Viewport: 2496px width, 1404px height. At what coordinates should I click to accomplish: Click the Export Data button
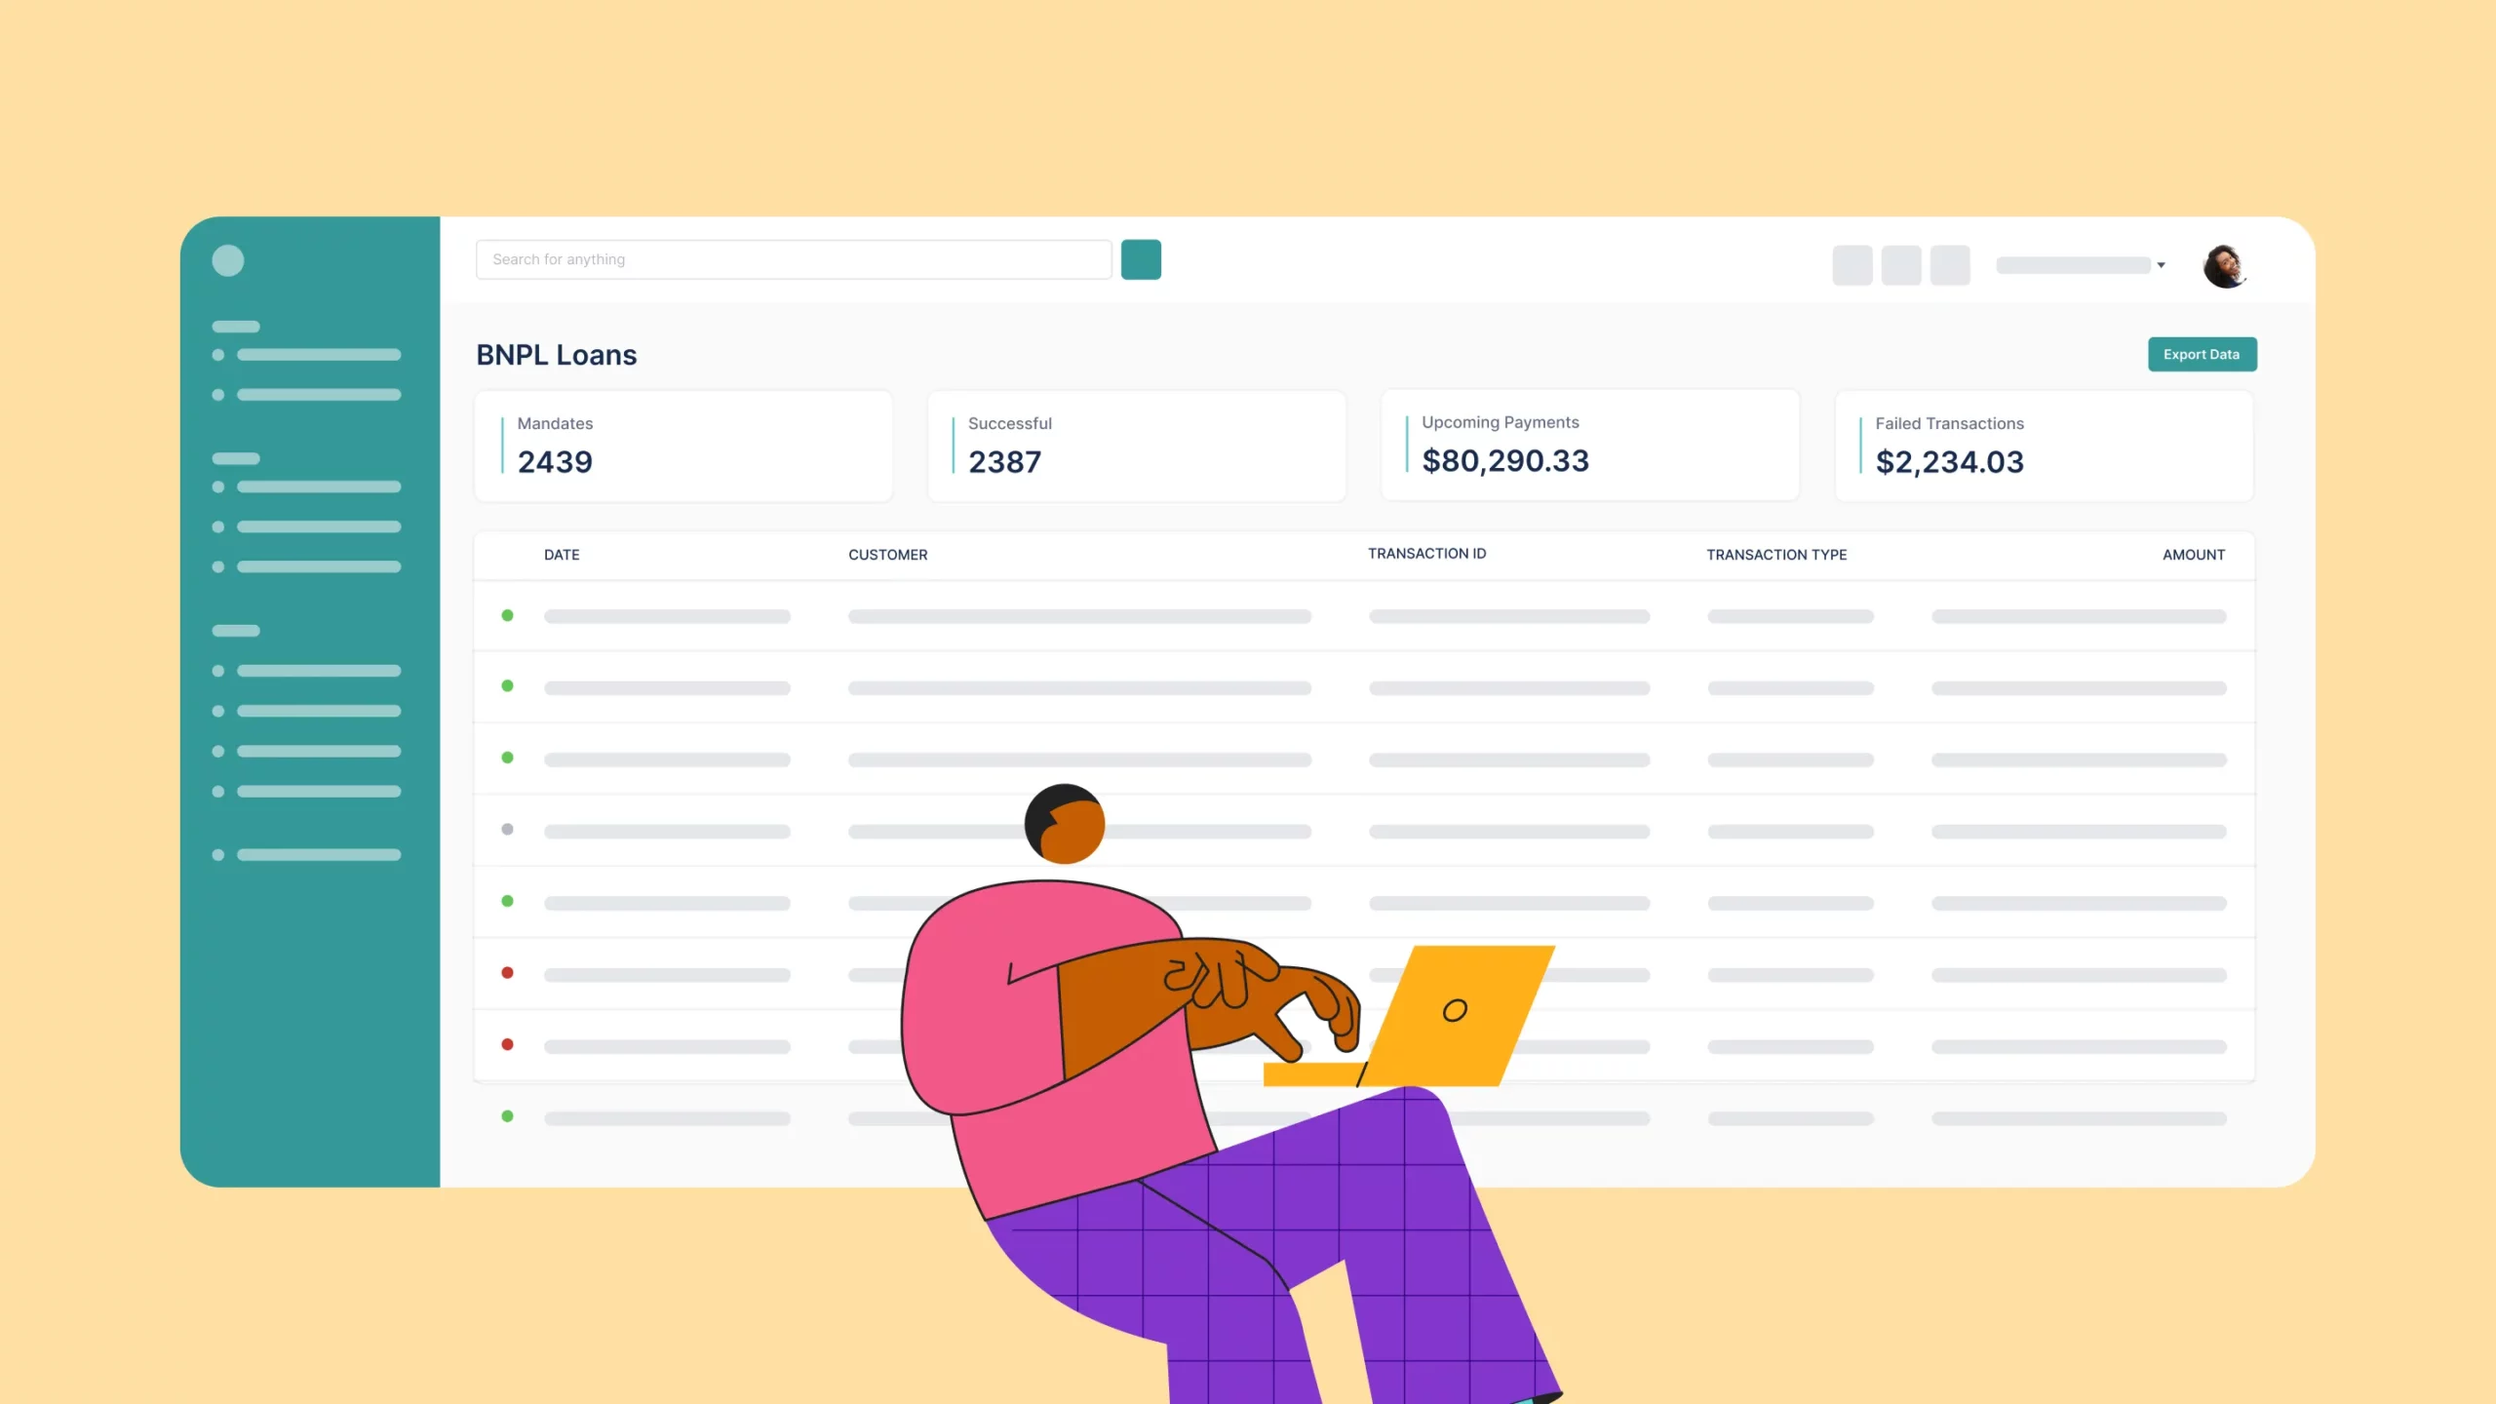point(2203,353)
